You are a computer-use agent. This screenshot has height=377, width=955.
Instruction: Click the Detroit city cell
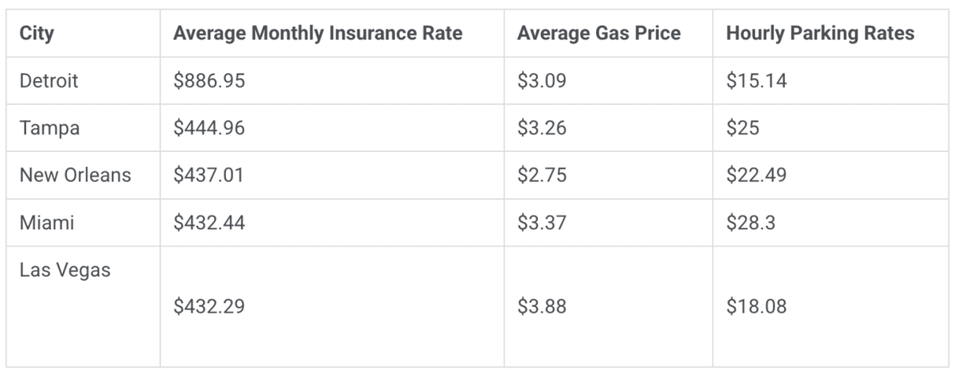(x=49, y=80)
